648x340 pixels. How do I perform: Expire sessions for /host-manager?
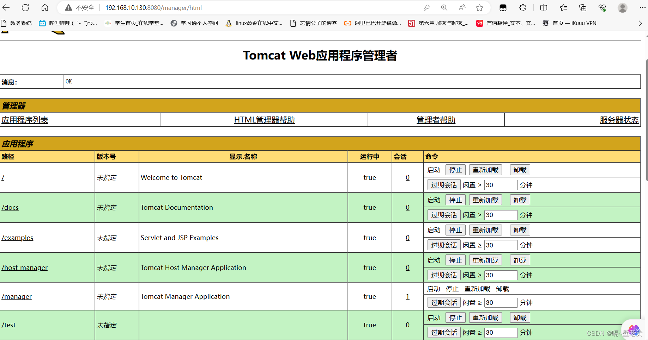point(444,275)
